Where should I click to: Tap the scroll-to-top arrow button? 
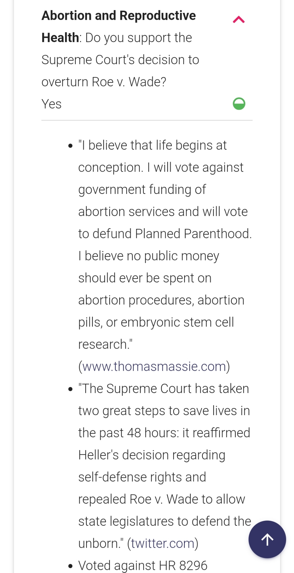(267, 539)
